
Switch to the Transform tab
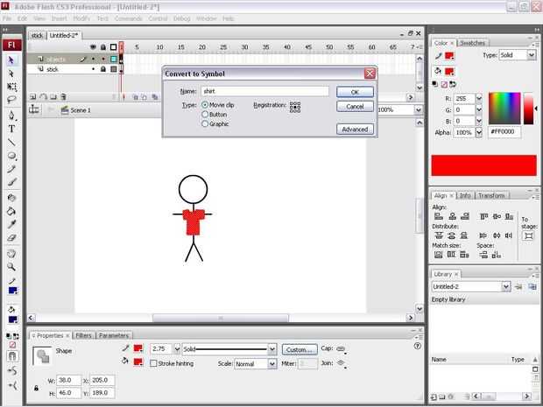(x=491, y=195)
